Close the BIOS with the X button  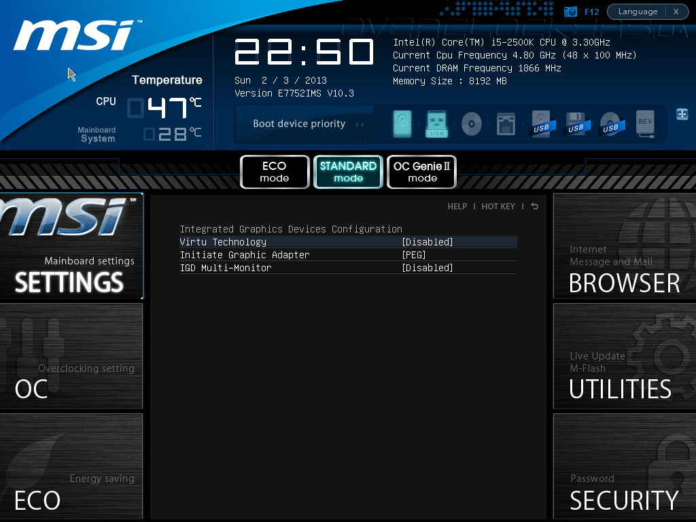click(676, 12)
